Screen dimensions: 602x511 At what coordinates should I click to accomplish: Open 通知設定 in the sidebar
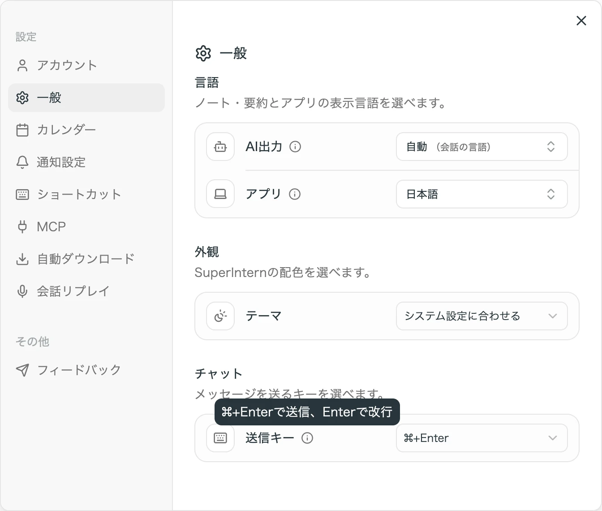(86, 162)
